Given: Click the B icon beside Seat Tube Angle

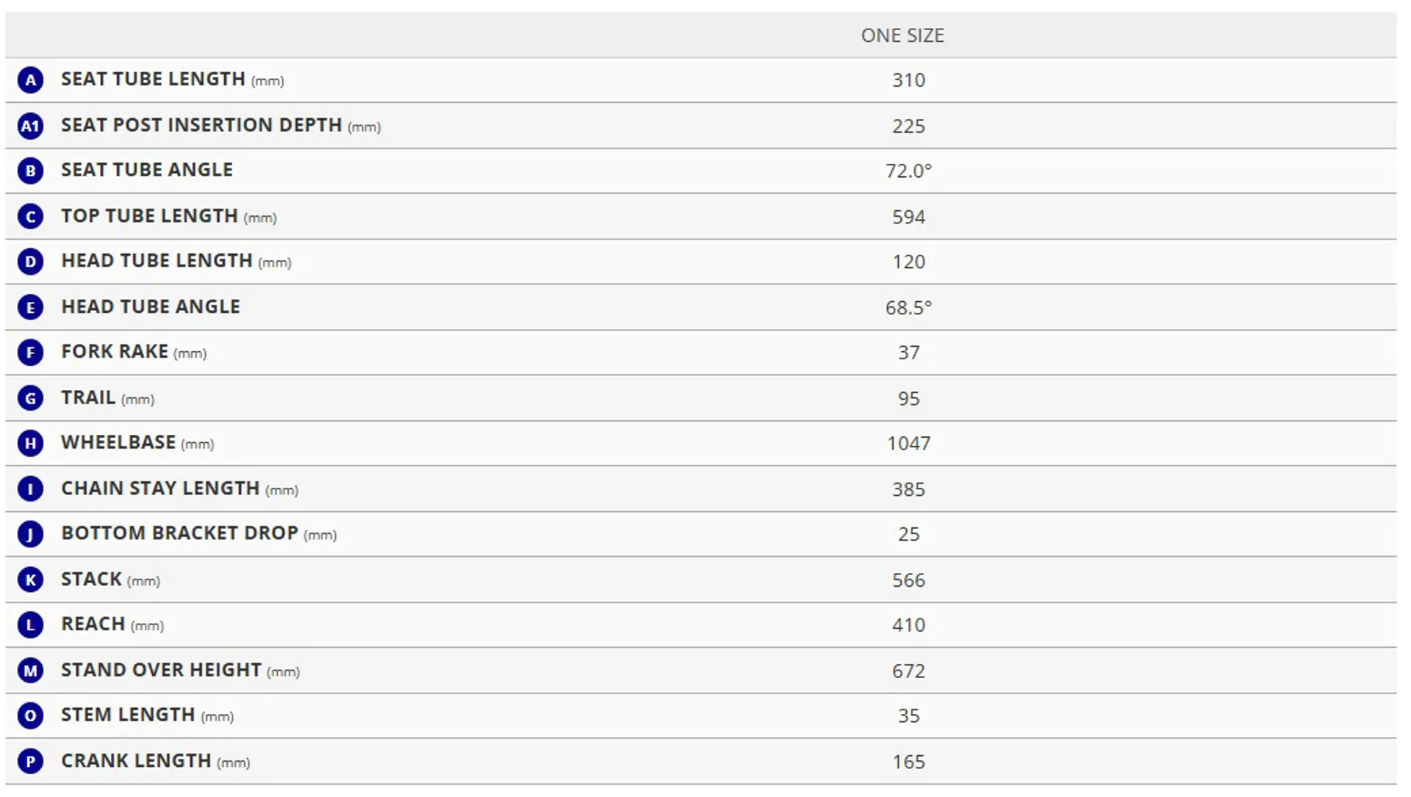Looking at the screenshot, I should tap(30, 171).
